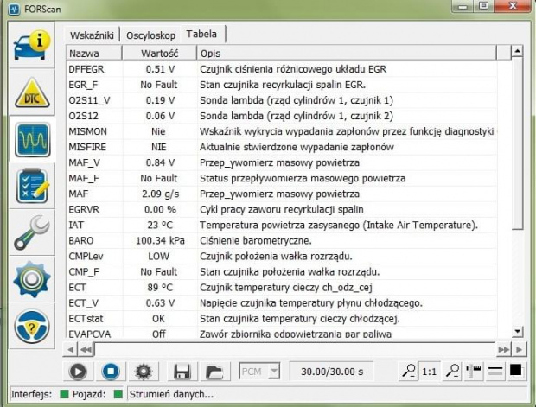Zoom out the timeline
This screenshot has height=407, width=536.
point(409,371)
